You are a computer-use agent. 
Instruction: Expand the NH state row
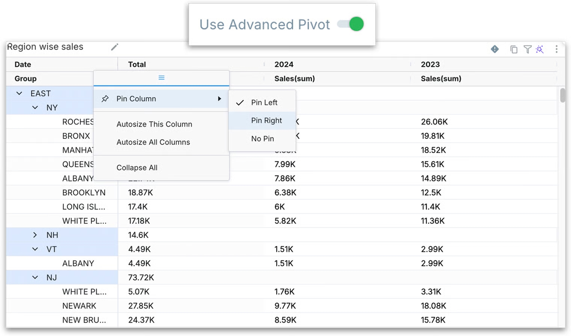35,235
